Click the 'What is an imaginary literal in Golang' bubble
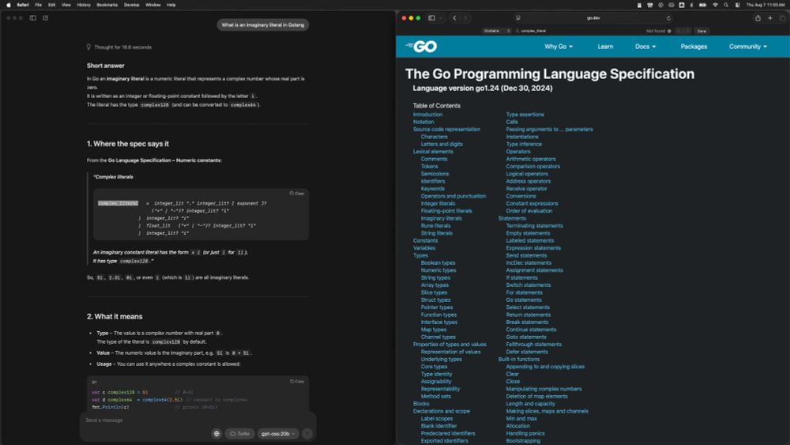 point(263,25)
